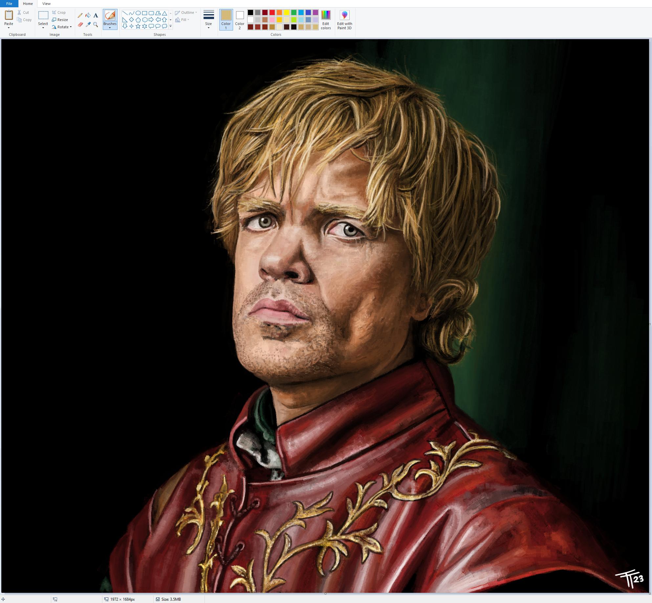
Task: Open the Size dropdown
Action: pyautogui.click(x=208, y=20)
